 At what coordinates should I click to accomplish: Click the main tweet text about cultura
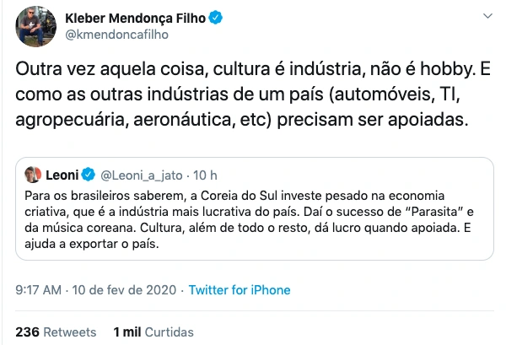tap(253, 93)
